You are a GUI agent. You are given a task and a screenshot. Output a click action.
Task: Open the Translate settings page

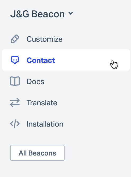pyautogui.click(x=66, y=102)
